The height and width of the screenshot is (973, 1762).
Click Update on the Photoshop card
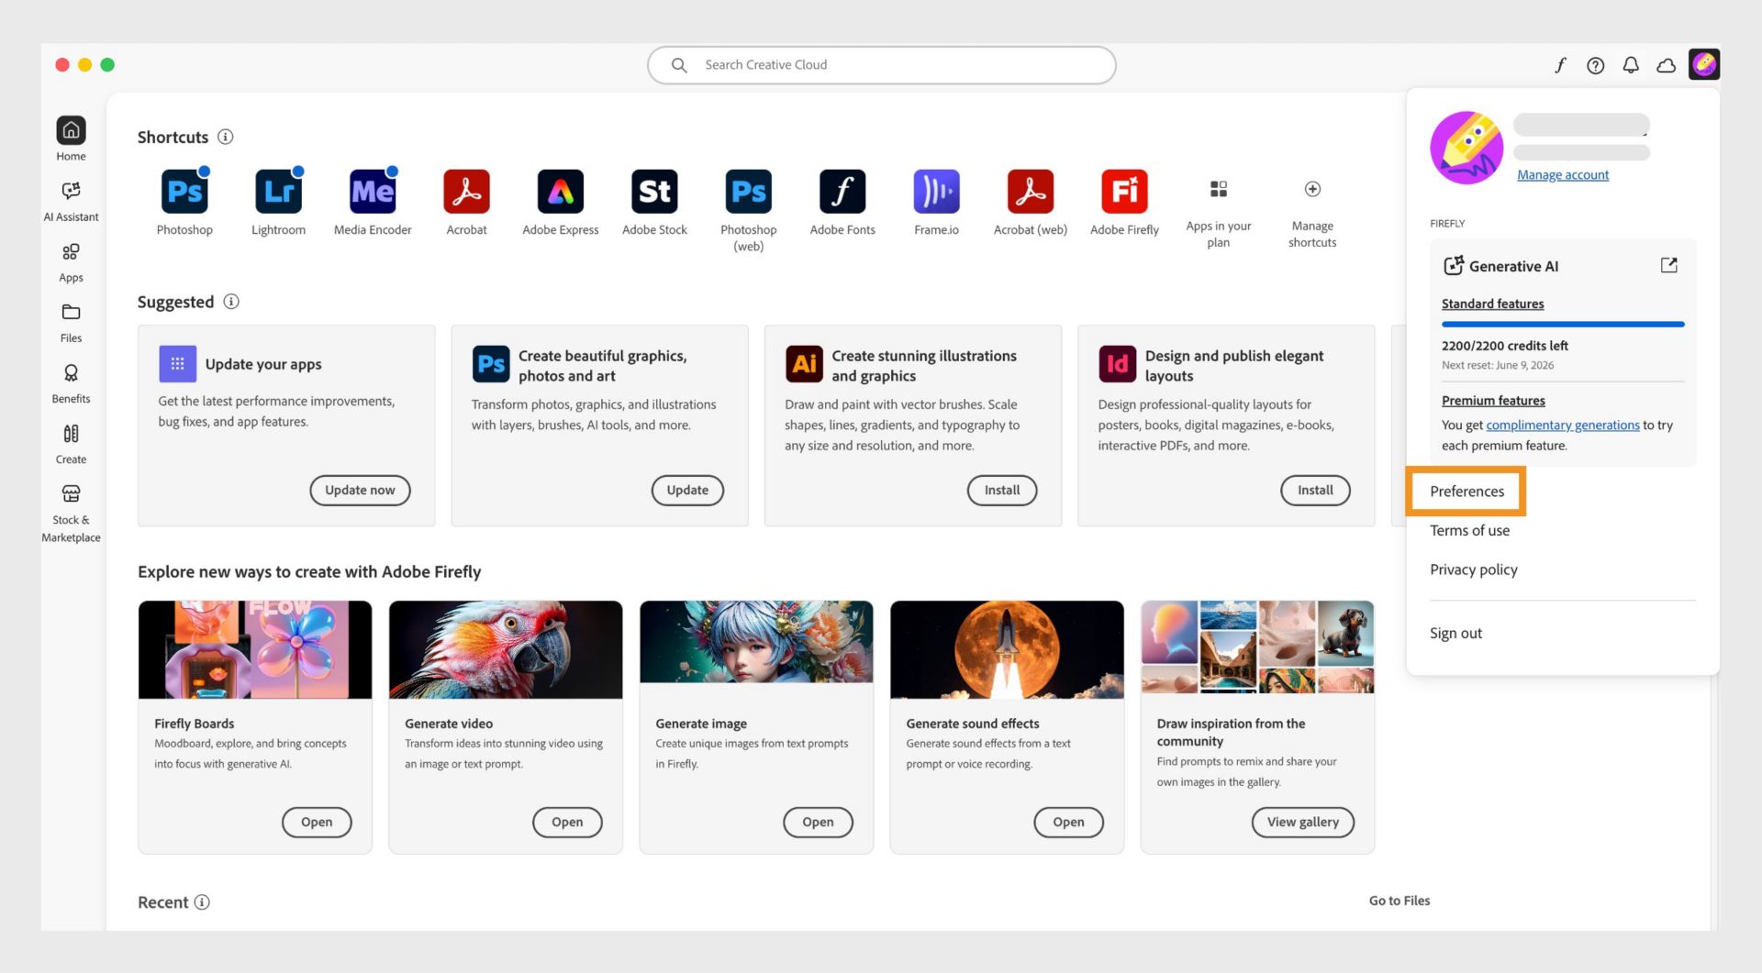687,491
